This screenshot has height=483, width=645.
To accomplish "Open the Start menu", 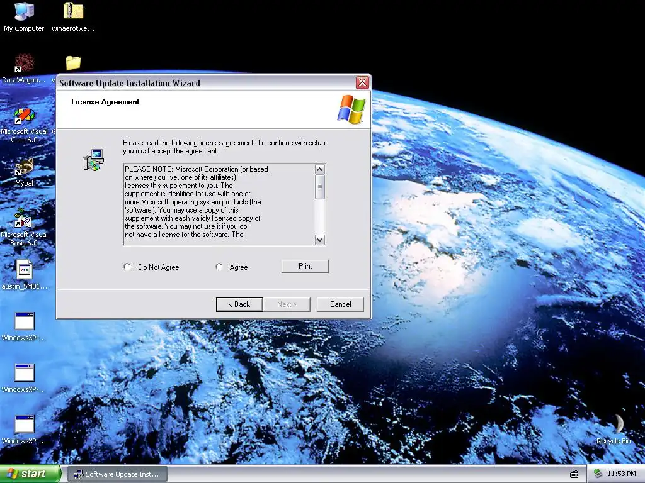I will [30, 474].
